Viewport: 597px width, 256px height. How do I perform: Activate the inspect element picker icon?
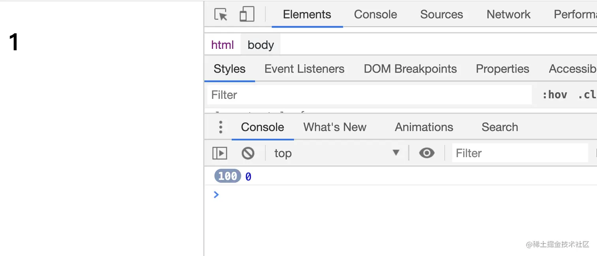coord(221,15)
